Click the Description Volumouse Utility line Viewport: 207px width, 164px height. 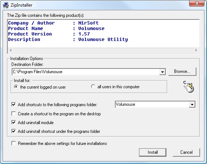click(x=68, y=40)
